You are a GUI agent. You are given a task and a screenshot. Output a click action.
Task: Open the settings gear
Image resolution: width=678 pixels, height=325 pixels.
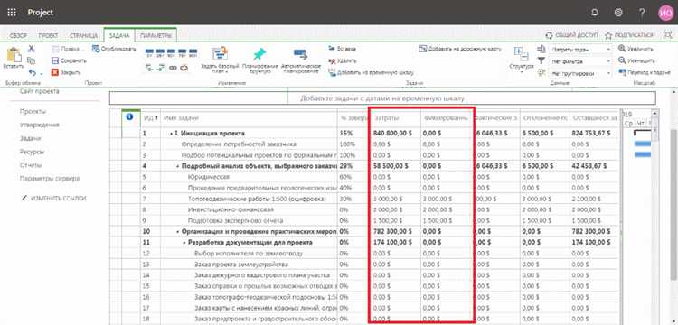(x=618, y=13)
